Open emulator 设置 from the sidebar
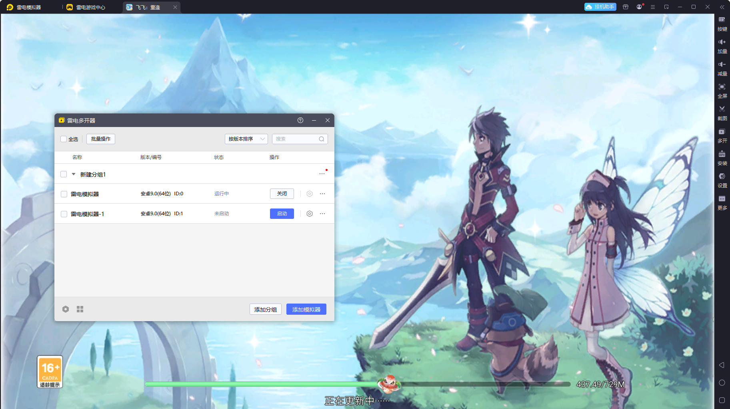Viewport: 730px width, 409px height. click(x=722, y=180)
